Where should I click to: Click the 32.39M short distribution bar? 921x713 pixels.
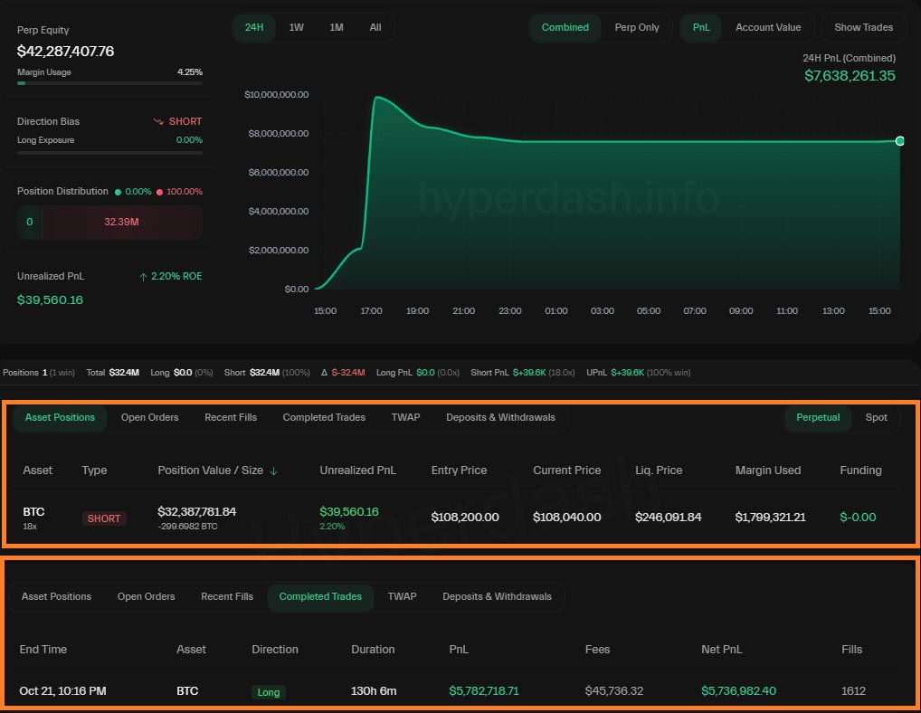click(121, 222)
